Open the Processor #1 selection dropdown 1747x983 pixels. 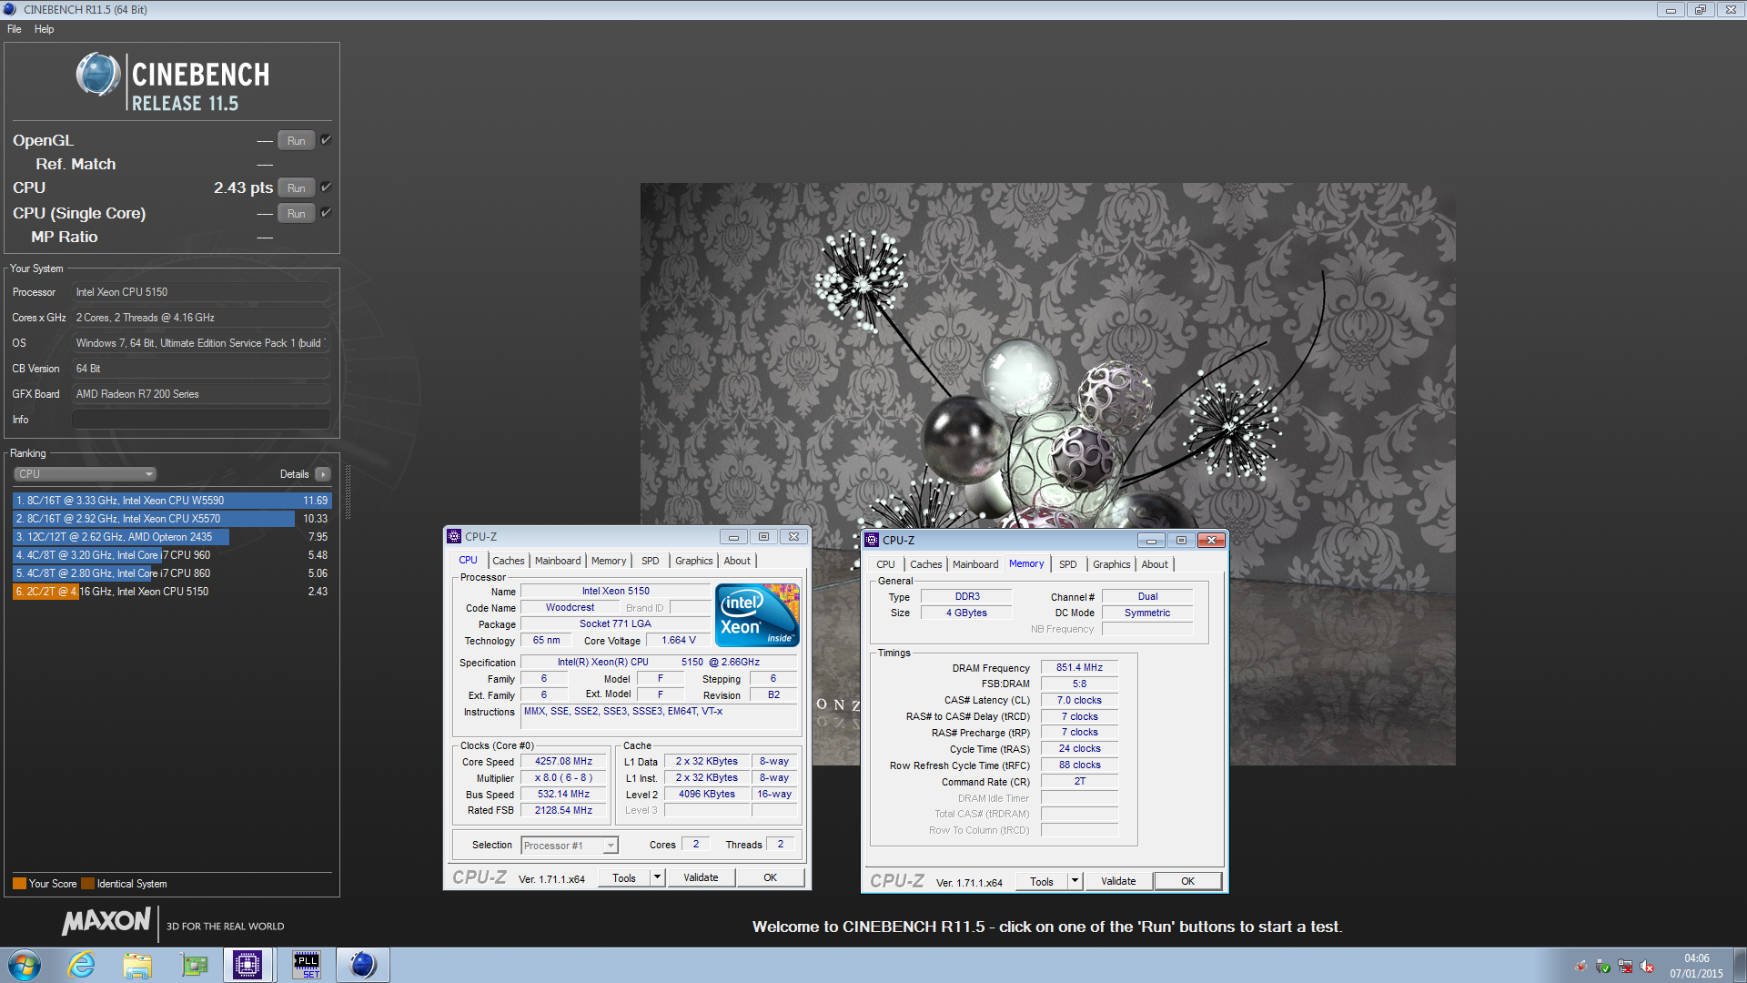coord(570,846)
